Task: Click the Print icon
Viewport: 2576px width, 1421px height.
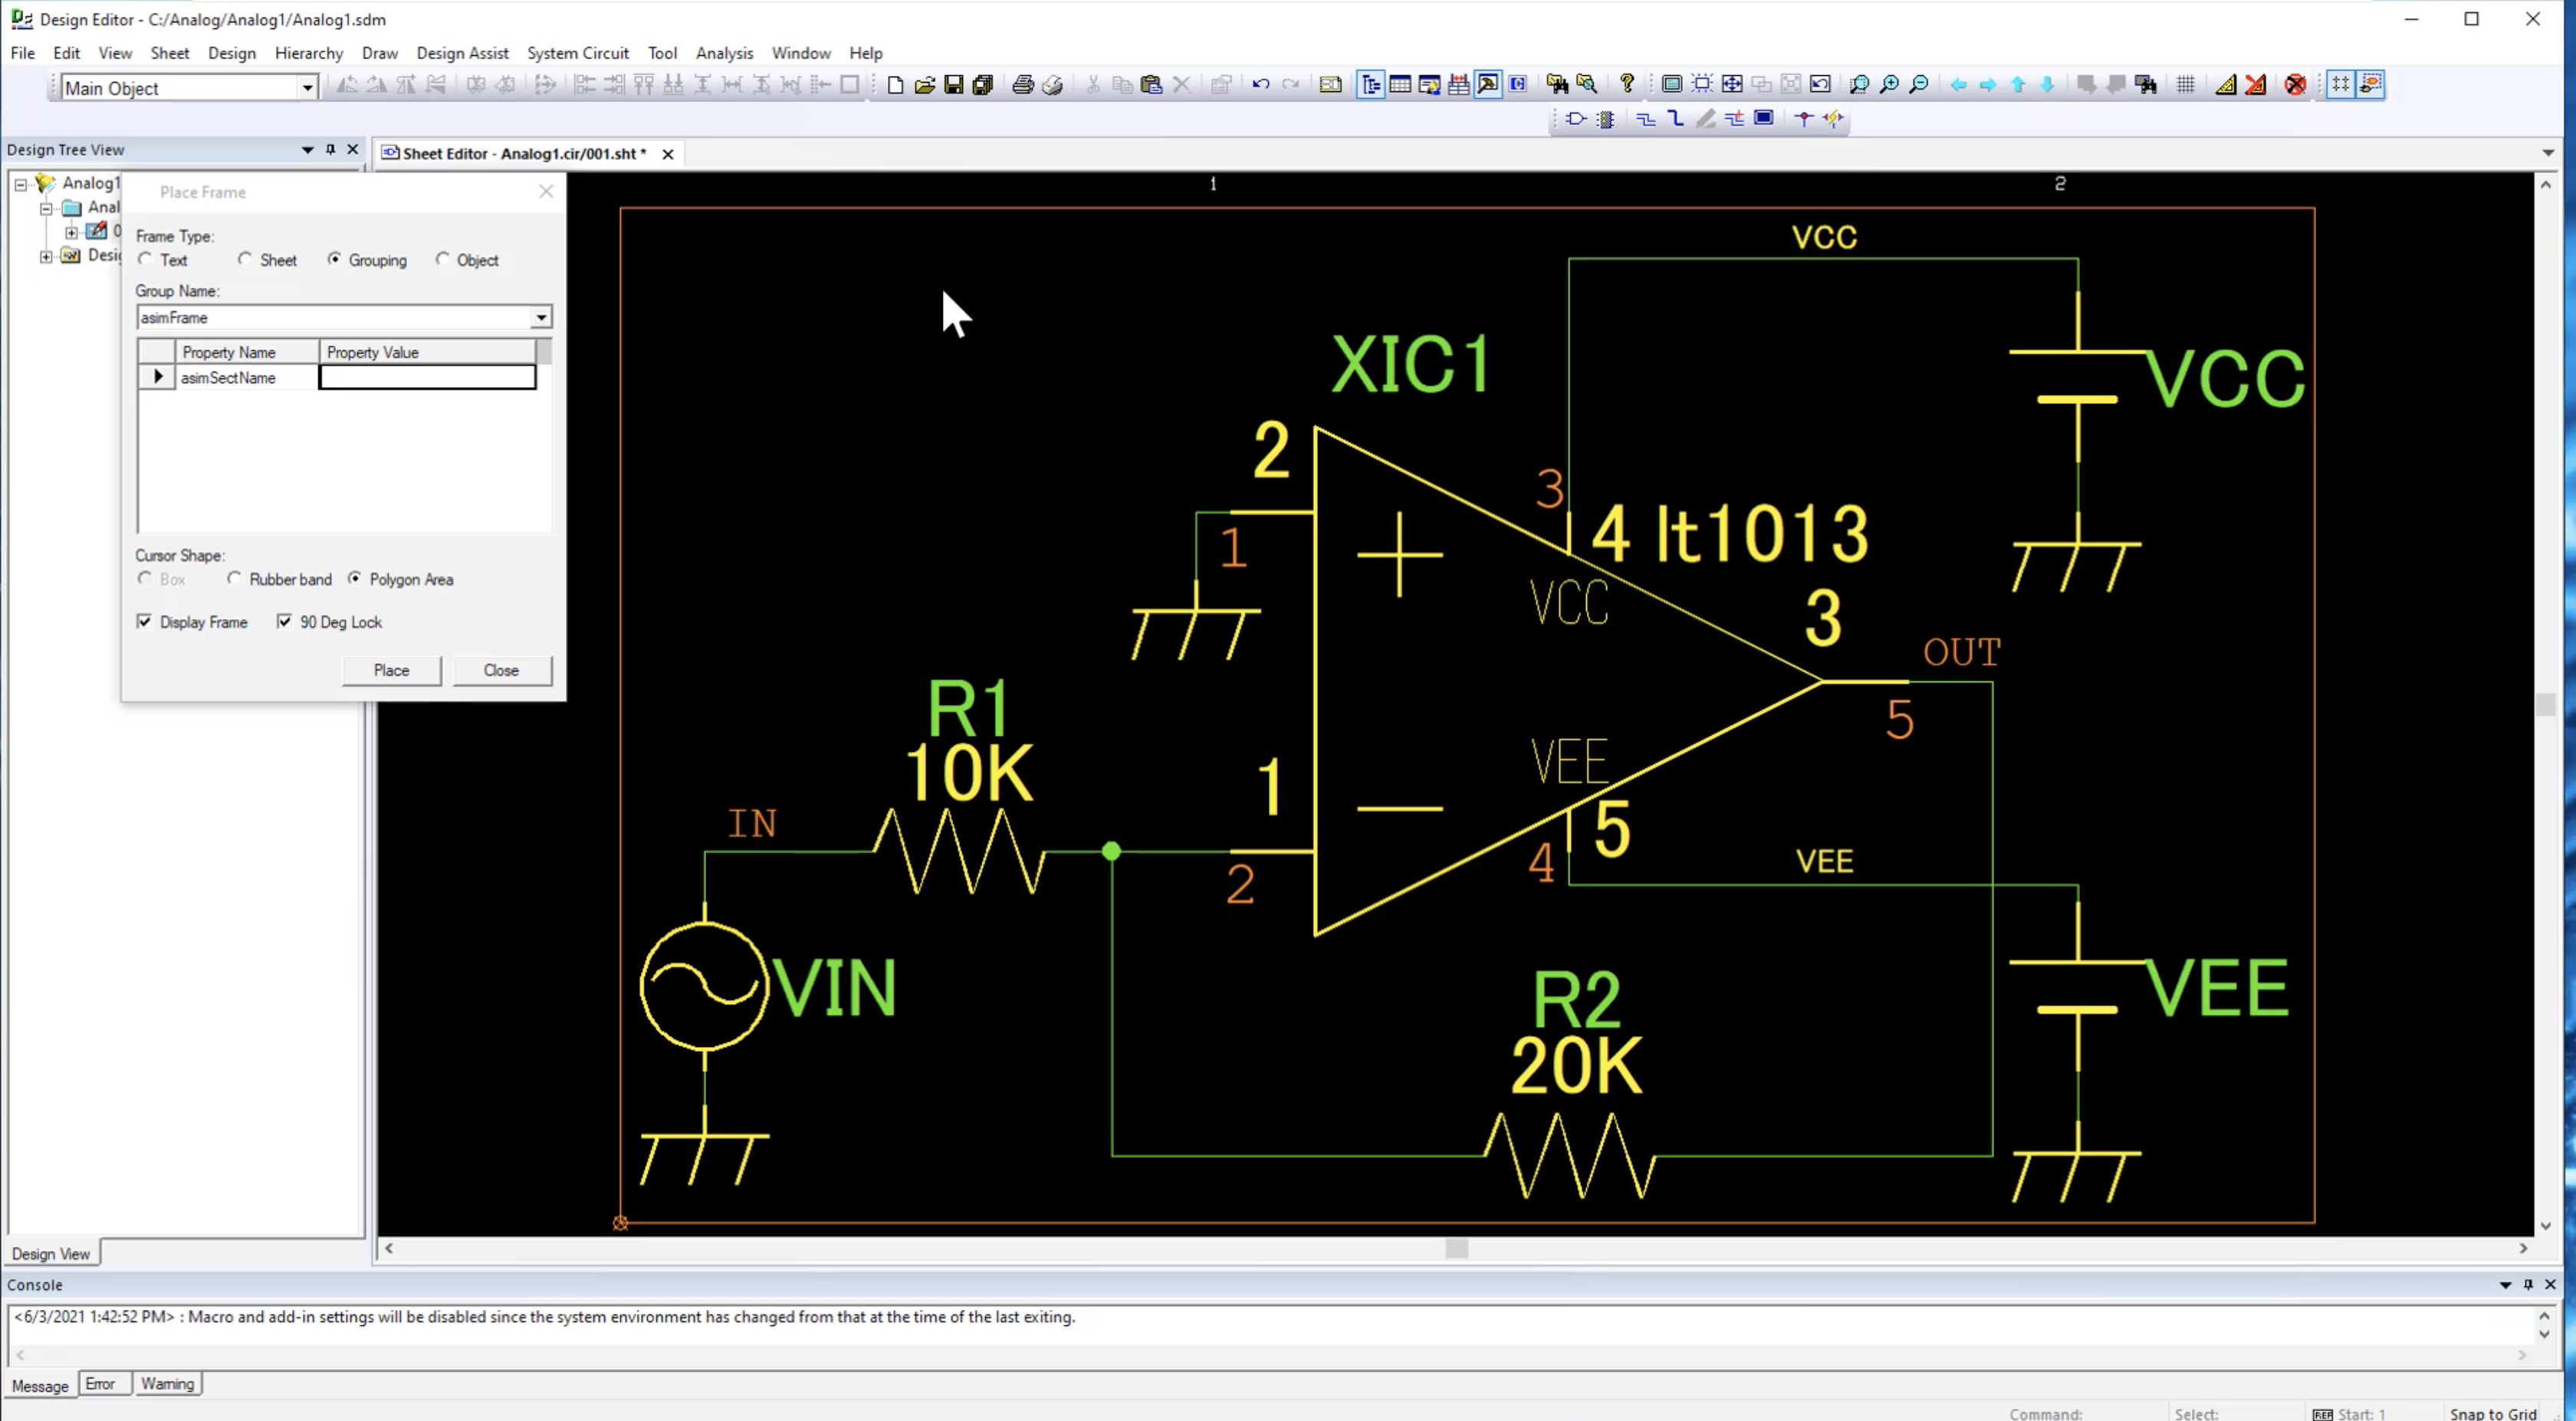Action: tap(1022, 85)
